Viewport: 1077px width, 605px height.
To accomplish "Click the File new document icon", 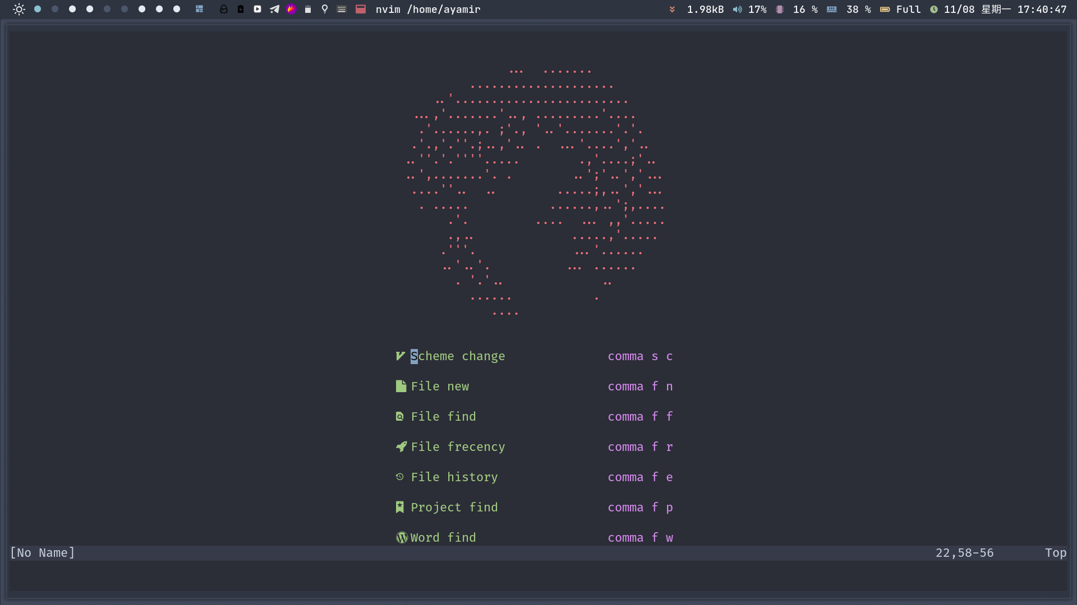I will (x=401, y=387).
